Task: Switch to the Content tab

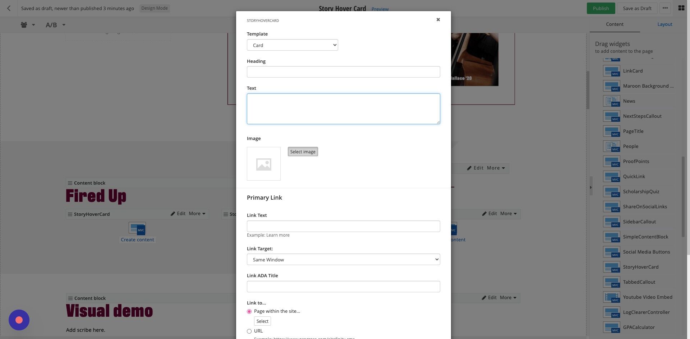Action: [x=615, y=24]
